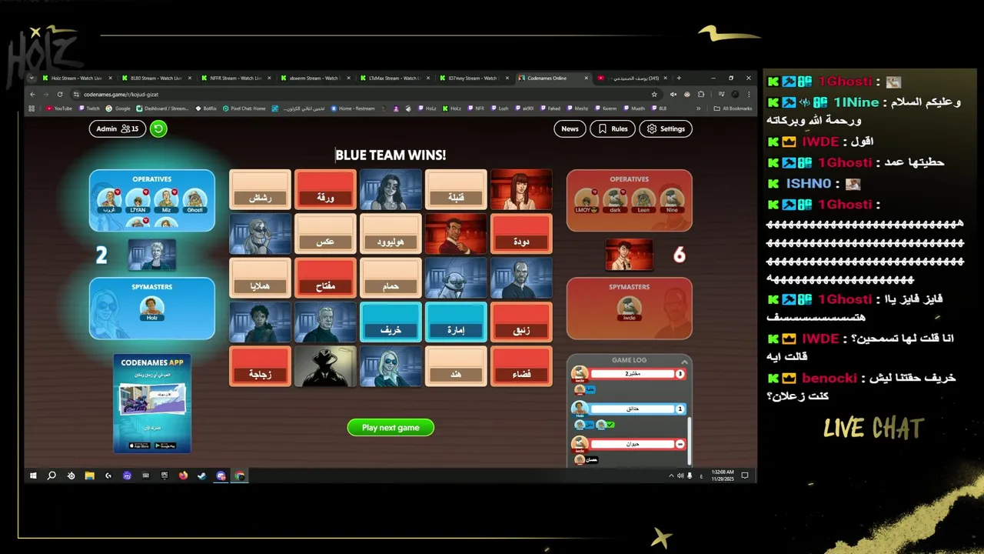The width and height of the screenshot is (984, 554).
Task: Switch to the BL80 Stream browser tab
Action: pos(156,78)
